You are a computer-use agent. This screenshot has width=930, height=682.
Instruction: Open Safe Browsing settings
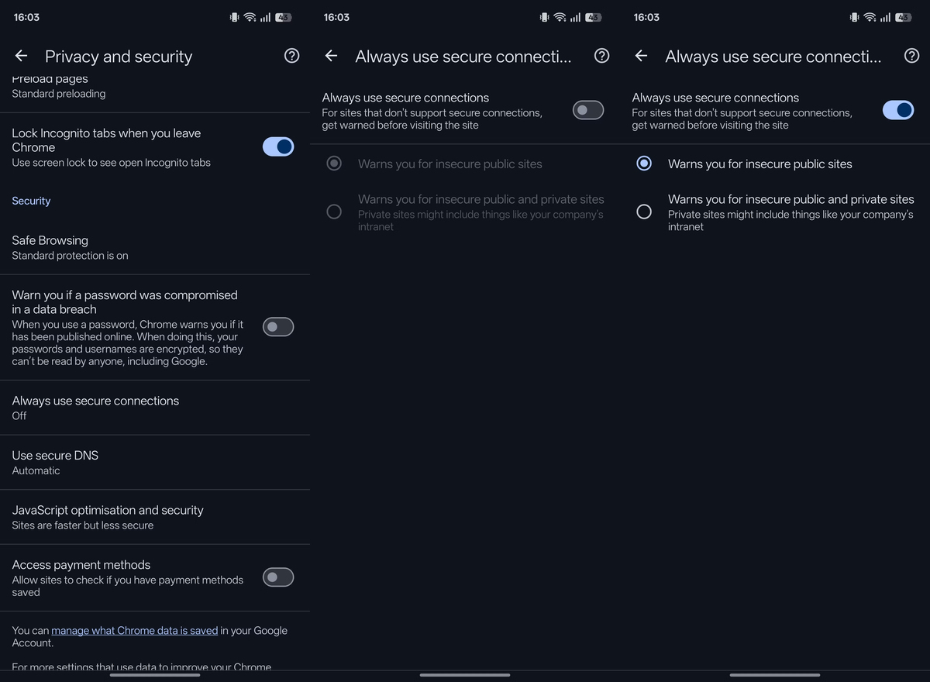click(x=155, y=247)
